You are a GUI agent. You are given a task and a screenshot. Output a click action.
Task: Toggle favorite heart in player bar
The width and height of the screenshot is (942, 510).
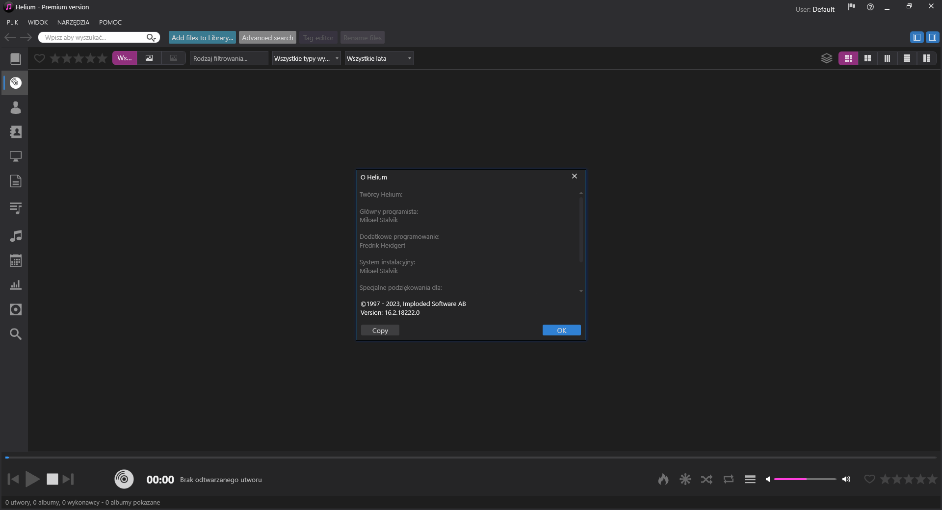coord(869,479)
